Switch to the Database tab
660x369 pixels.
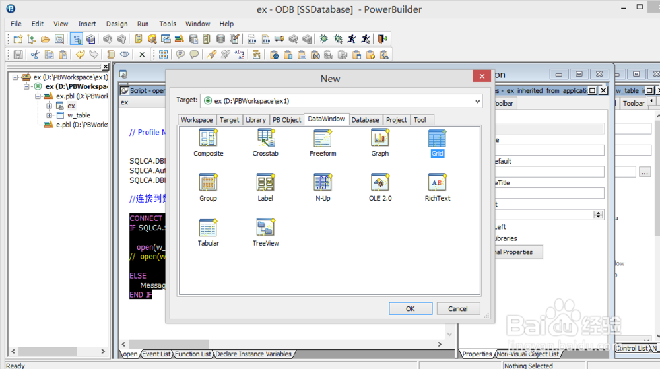(366, 120)
